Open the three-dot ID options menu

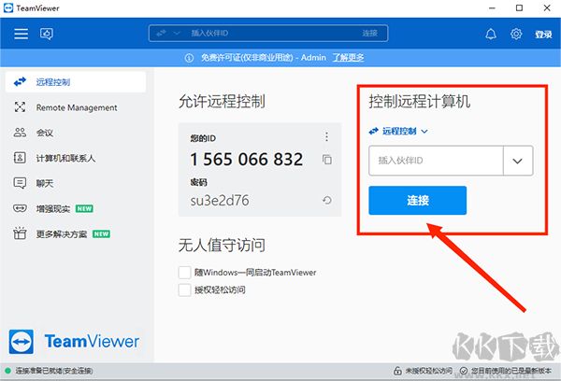[x=326, y=137]
